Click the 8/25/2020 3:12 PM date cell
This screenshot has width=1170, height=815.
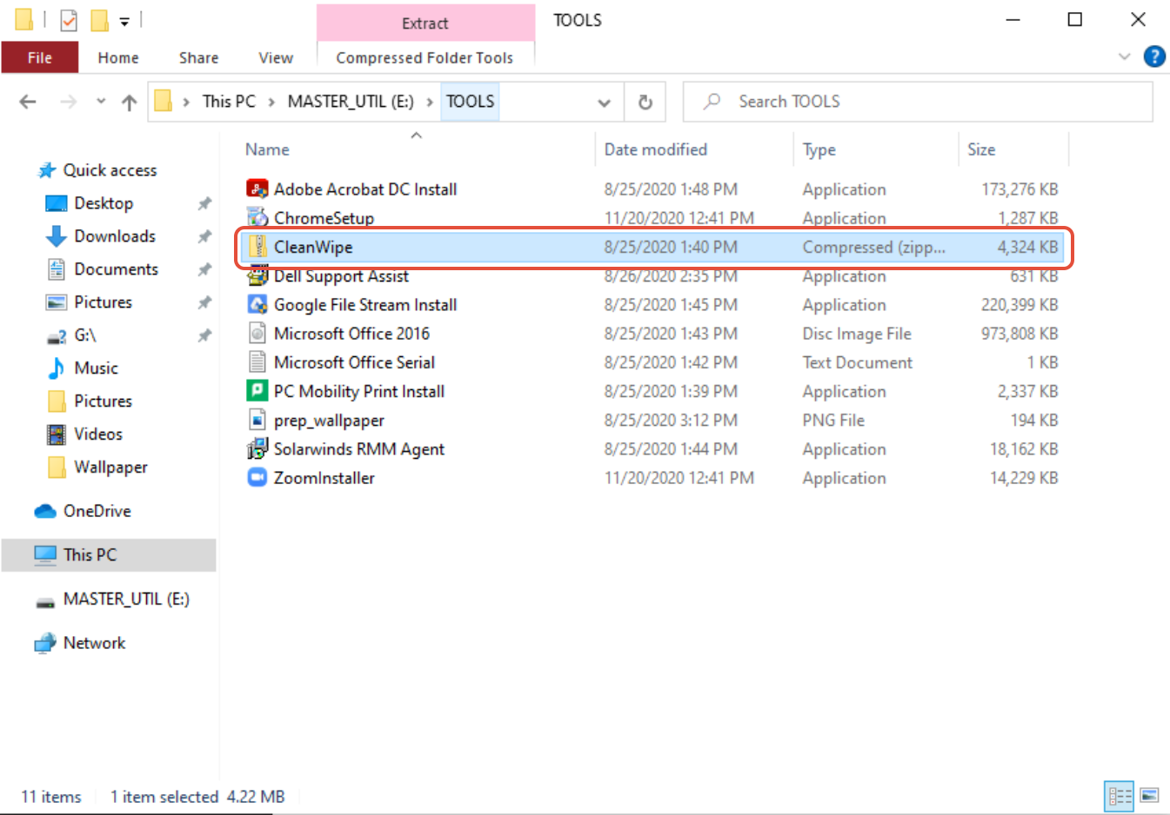[x=671, y=421]
